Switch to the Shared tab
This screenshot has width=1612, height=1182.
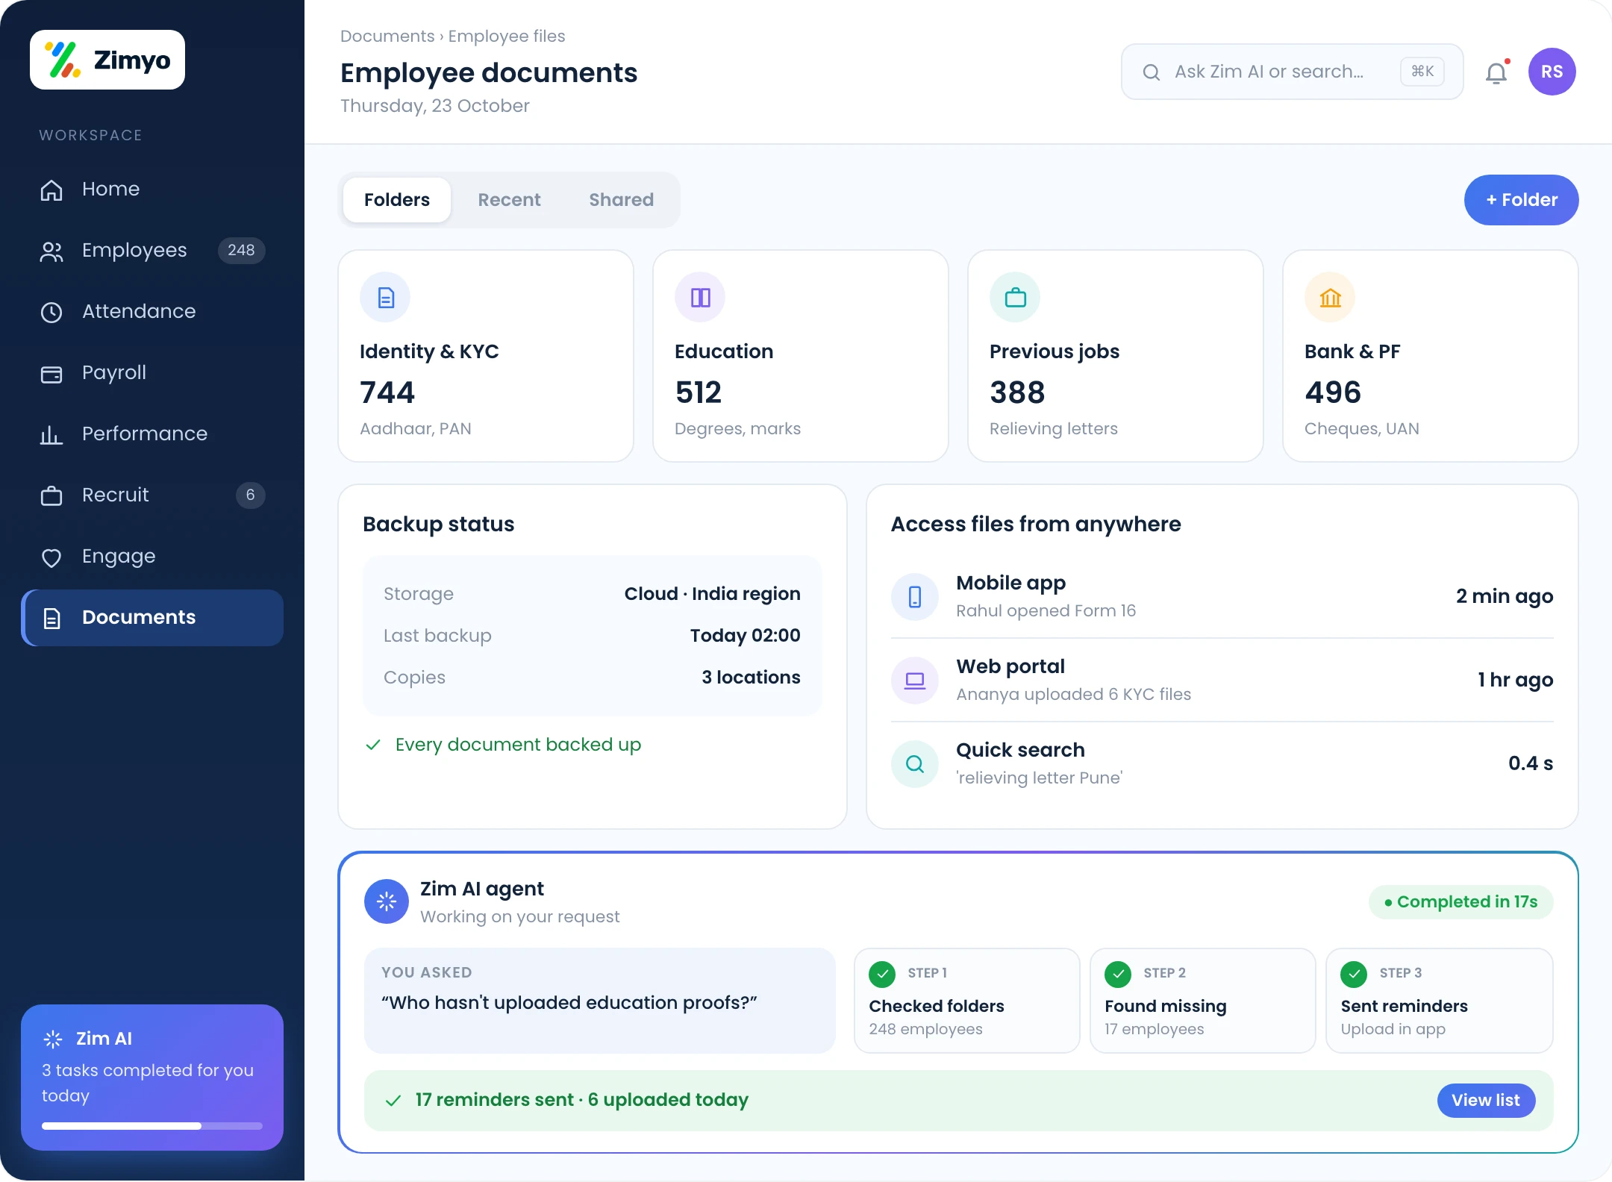tap(621, 200)
